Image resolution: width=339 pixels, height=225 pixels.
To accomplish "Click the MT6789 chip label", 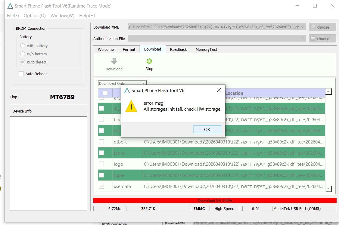I will [x=62, y=97].
